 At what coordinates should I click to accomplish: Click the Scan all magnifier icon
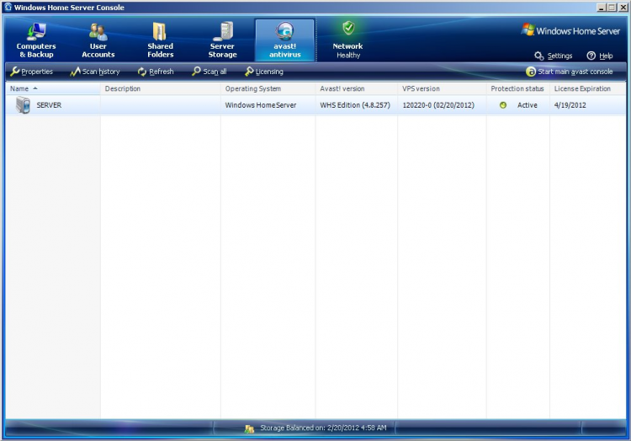click(196, 72)
